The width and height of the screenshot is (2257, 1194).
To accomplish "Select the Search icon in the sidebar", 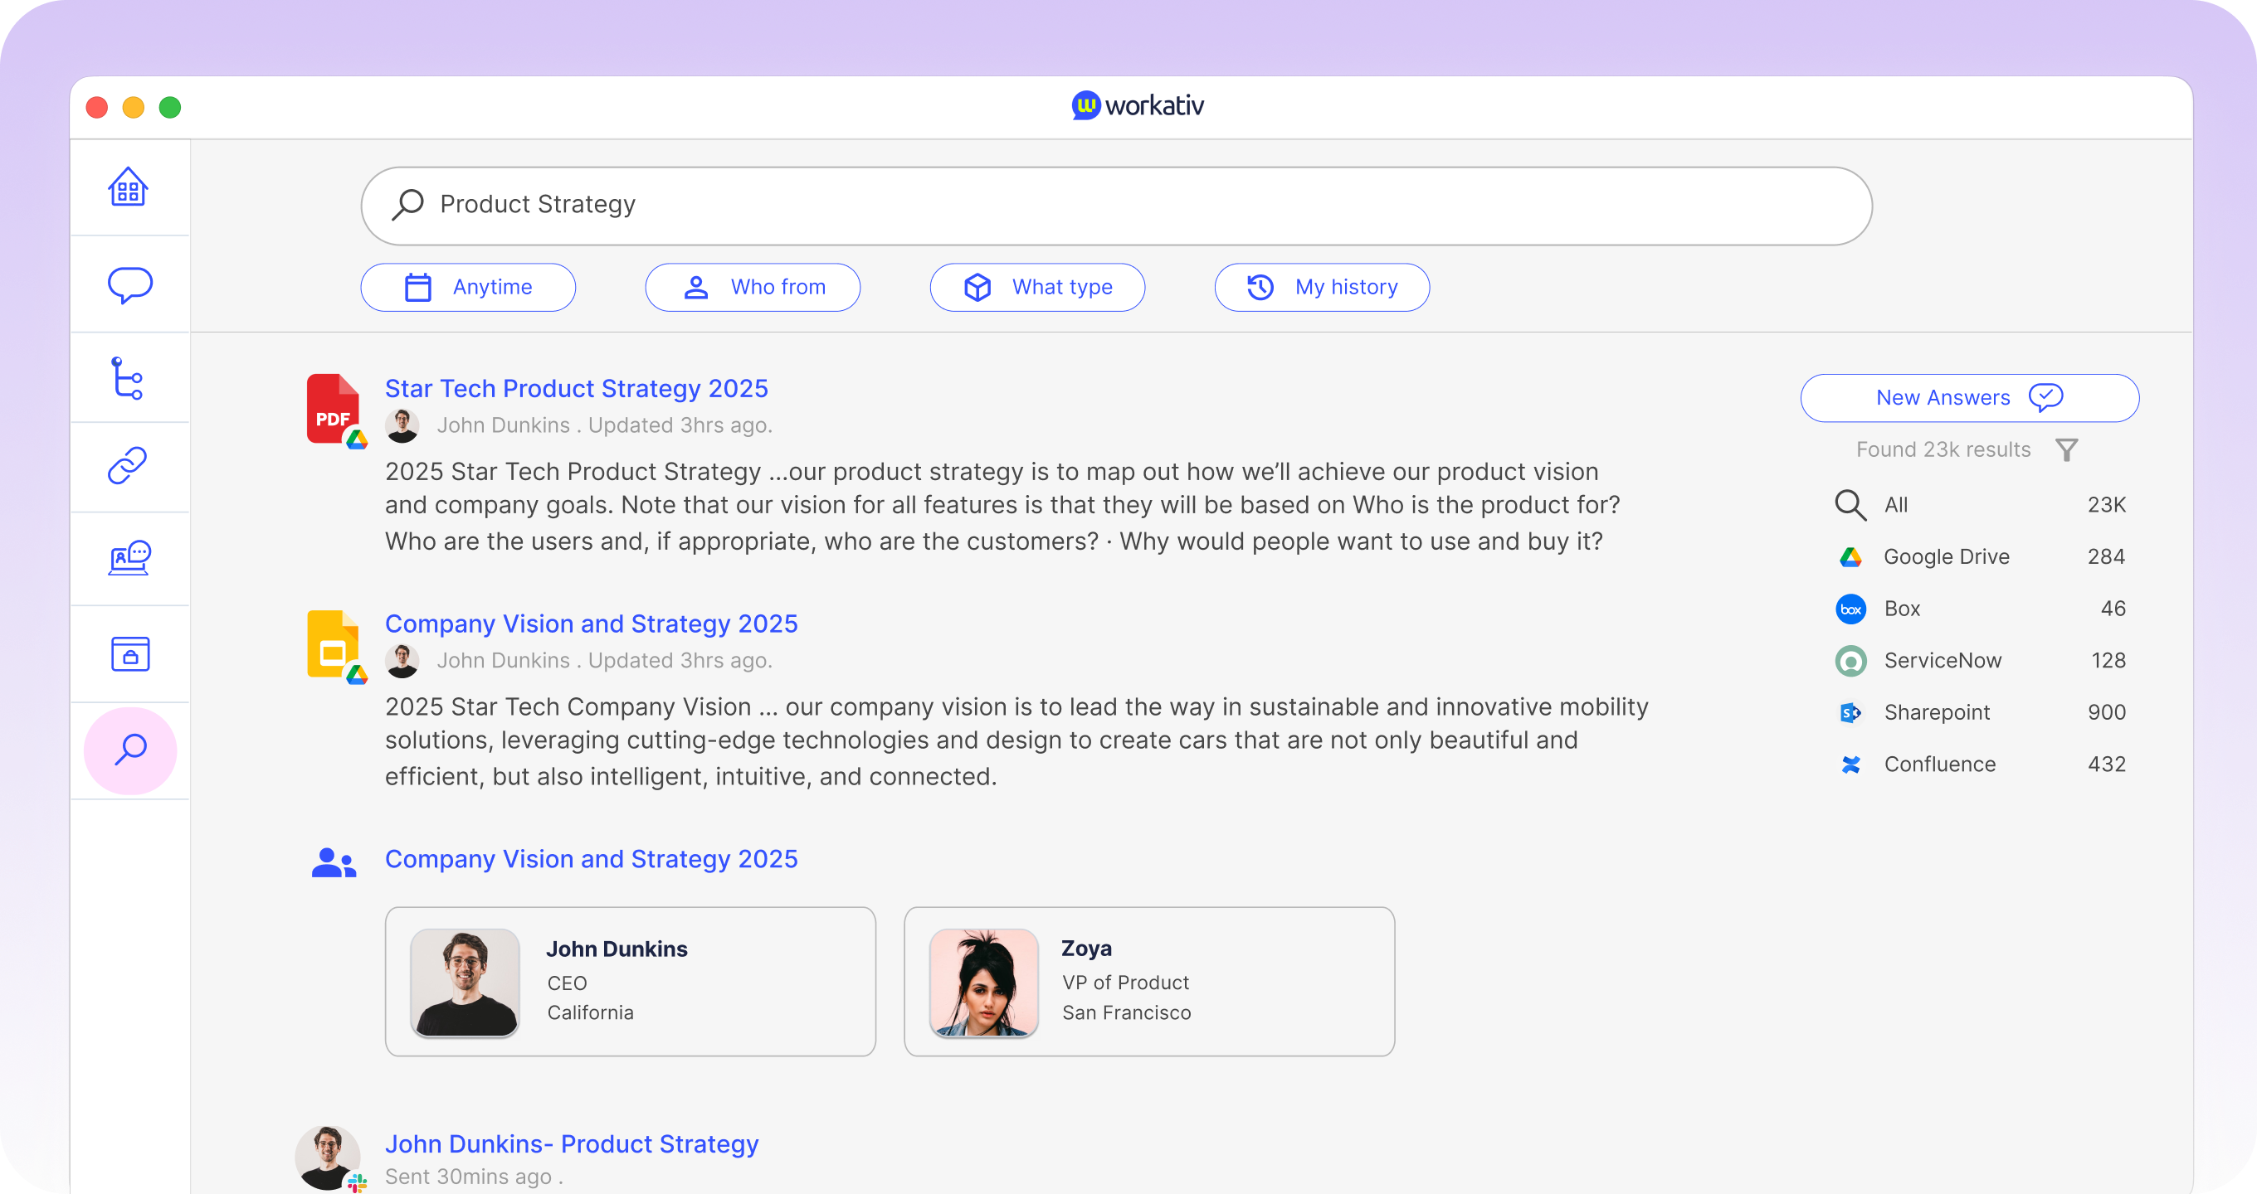I will (129, 750).
